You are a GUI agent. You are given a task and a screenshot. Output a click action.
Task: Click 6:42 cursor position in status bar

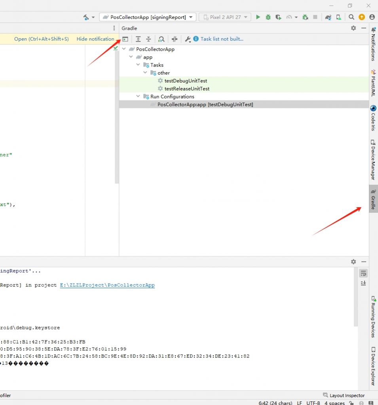275,403
